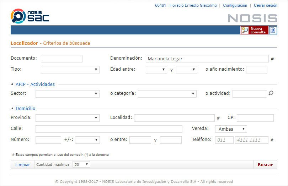Click the Teléfono area code field 011

click(224, 140)
